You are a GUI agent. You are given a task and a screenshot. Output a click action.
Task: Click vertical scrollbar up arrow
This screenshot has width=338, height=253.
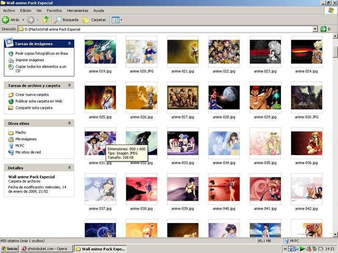[x=335, y=36]
